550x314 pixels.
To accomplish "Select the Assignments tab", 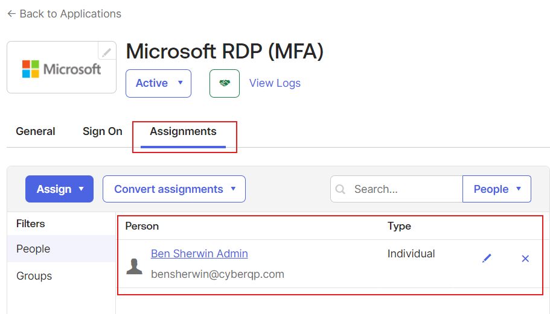I will 183,131.
